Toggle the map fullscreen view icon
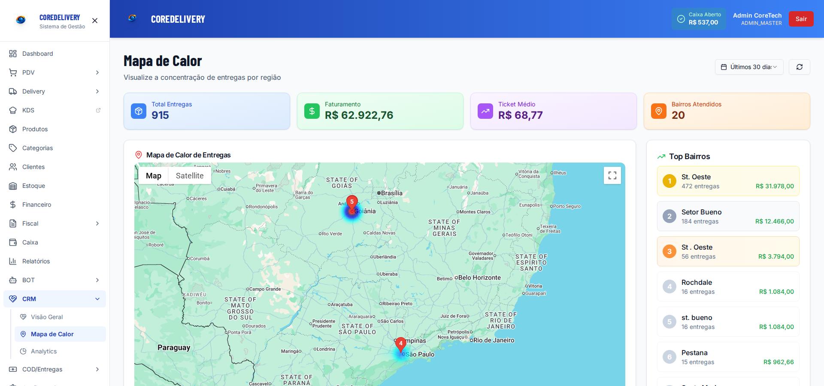 point(612,175)
